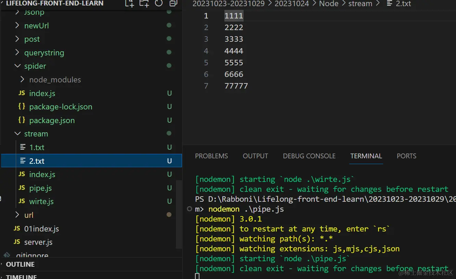
Task: Click the JS icon of pipe.js
Action: 22,188
